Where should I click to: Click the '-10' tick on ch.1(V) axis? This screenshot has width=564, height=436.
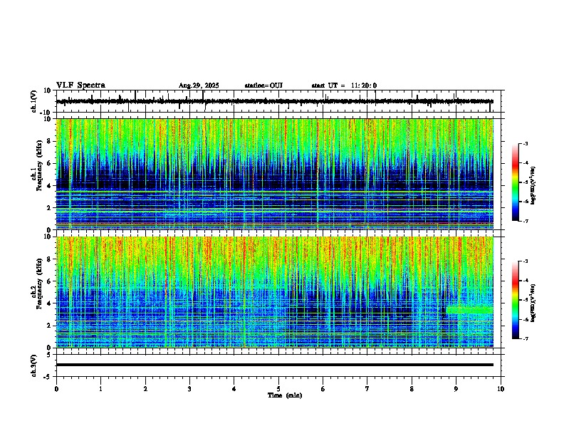pyautogui.click(x=46, y=113)
